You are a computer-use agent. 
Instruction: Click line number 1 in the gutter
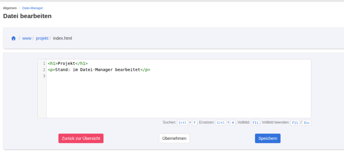click(x=44, y=63)
